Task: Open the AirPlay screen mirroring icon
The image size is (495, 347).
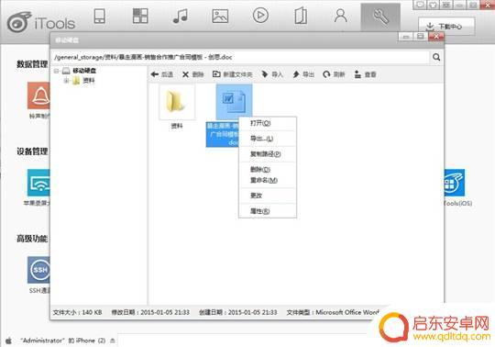Action: click(x=38, y=183)
